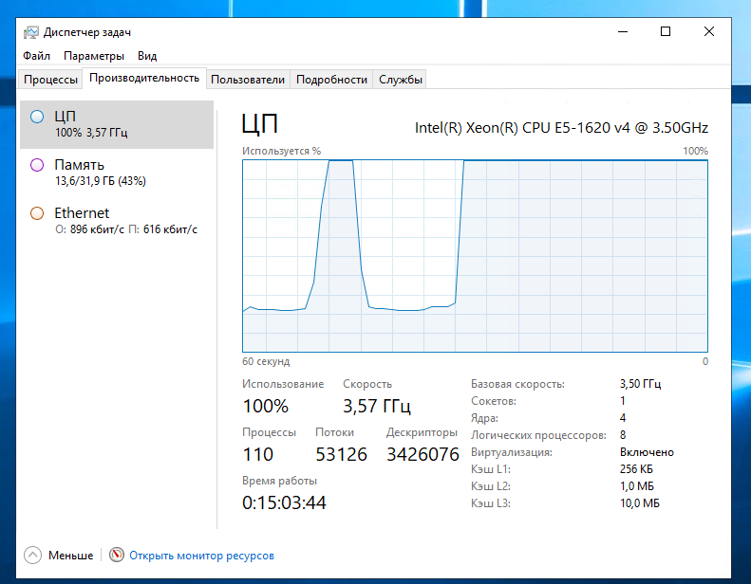Open the Файл menu

(x=36, y=56)
